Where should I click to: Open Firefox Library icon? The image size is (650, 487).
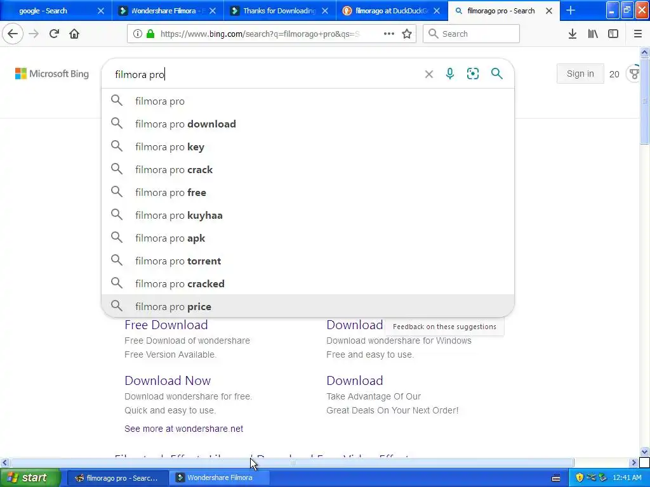(x=593, y=34)
